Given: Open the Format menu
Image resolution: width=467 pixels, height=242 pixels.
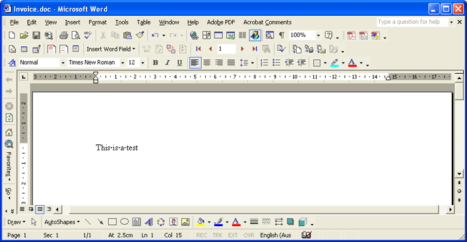Looking at the screenshot, I should pyautogui.click(x=98, y=22).
